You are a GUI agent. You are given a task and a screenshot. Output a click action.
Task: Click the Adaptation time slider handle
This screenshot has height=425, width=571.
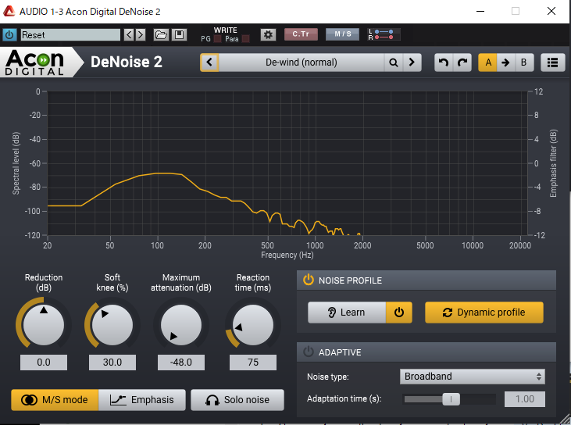point(451,399)
